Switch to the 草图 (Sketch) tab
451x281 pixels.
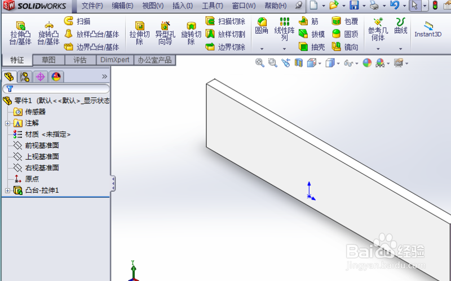pos(48,60)
